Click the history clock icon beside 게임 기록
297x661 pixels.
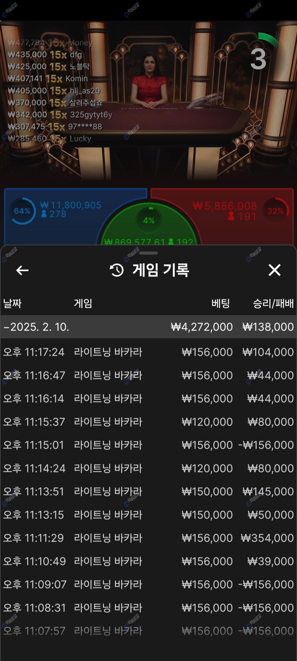(x=117, y=270)
